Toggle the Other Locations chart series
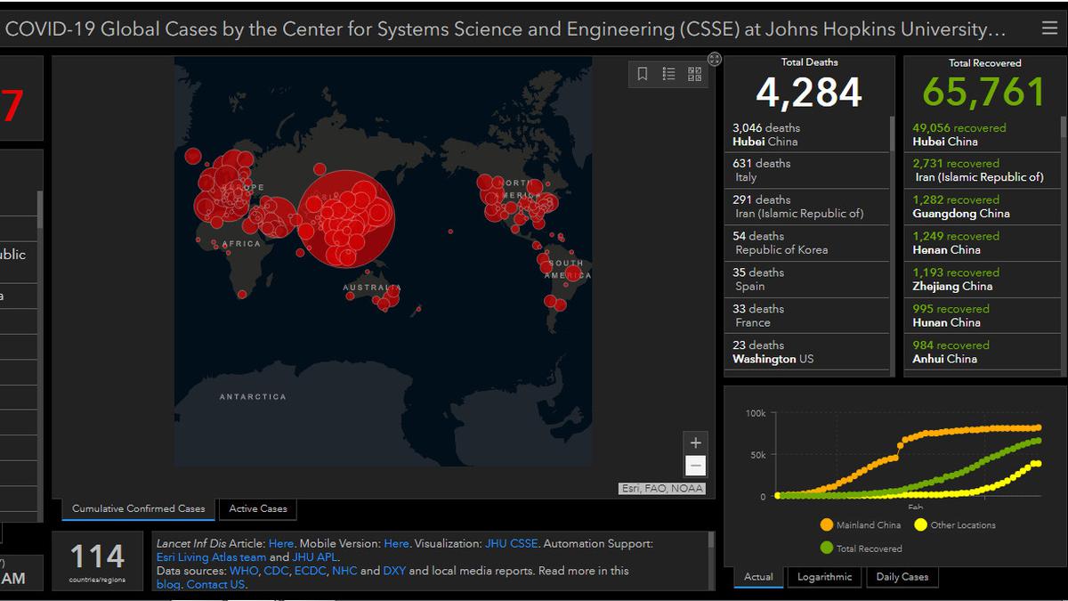 click(x=921, y=525)
